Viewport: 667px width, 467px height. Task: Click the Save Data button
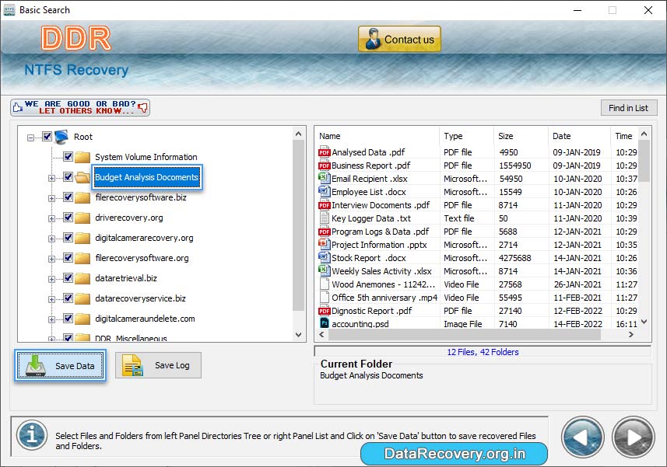tap(60, 365)
